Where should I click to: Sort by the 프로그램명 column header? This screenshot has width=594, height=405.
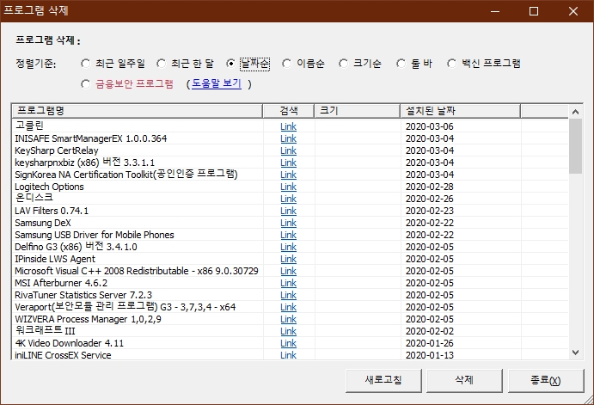pos(138,111)
